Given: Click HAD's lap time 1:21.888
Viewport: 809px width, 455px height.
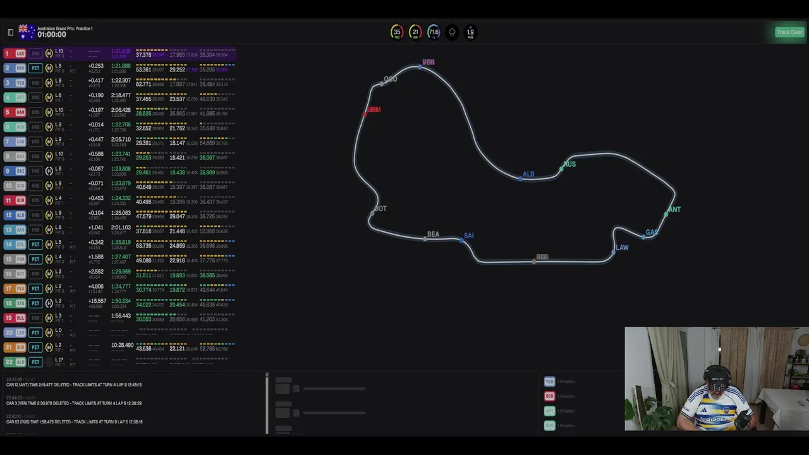Looking at the screenshot, I should (121, 66).
